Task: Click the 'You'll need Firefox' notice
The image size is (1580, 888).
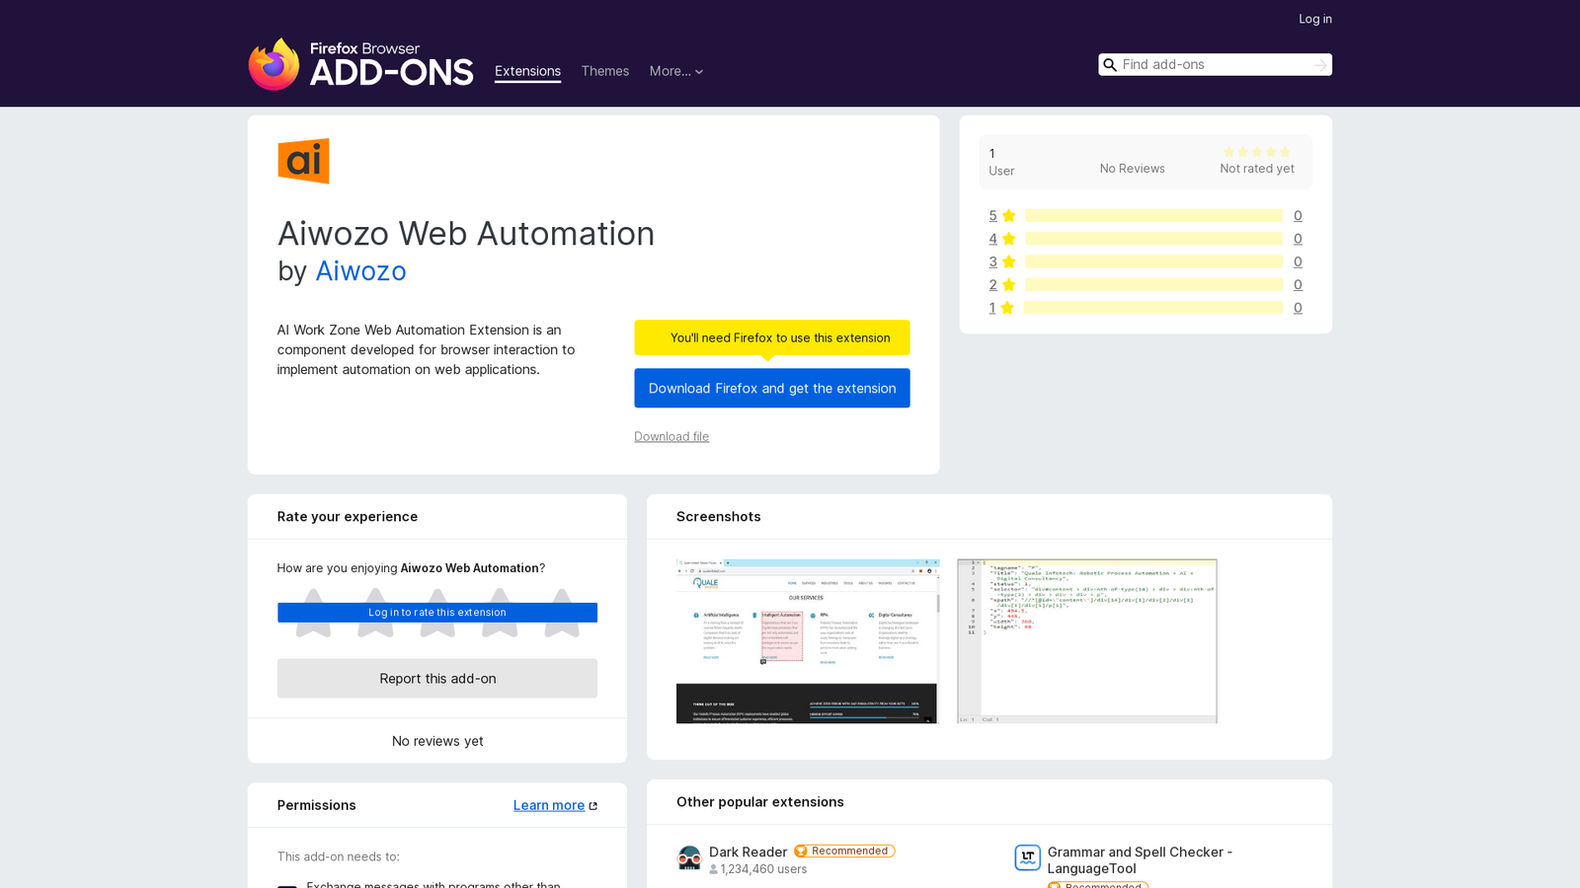Action: point(772,337)
